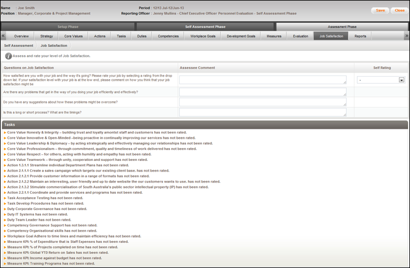Click arrow beside Measure KPI Staff Expenses
This screenshot has width=410, height=268.
point(5,242)
